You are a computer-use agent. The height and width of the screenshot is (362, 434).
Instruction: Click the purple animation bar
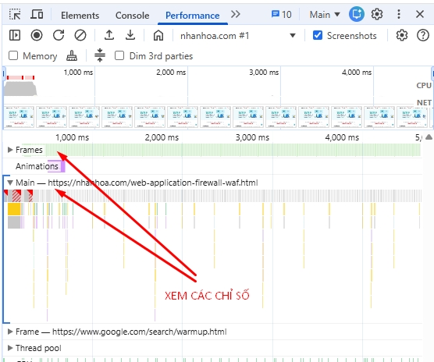62,167
